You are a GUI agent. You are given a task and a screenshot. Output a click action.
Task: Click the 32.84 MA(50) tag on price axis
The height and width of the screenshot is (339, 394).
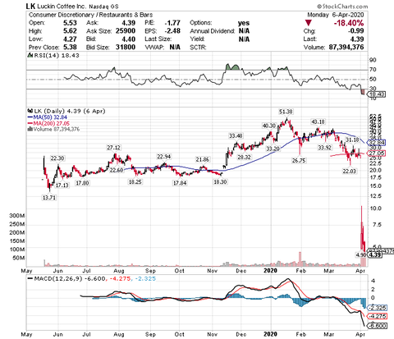[377, 143]
